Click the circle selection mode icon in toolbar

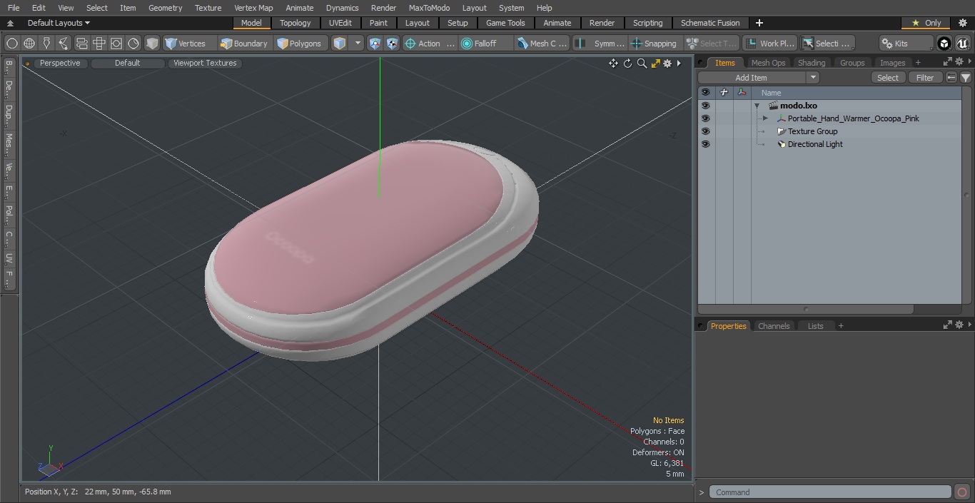point(12,44)
